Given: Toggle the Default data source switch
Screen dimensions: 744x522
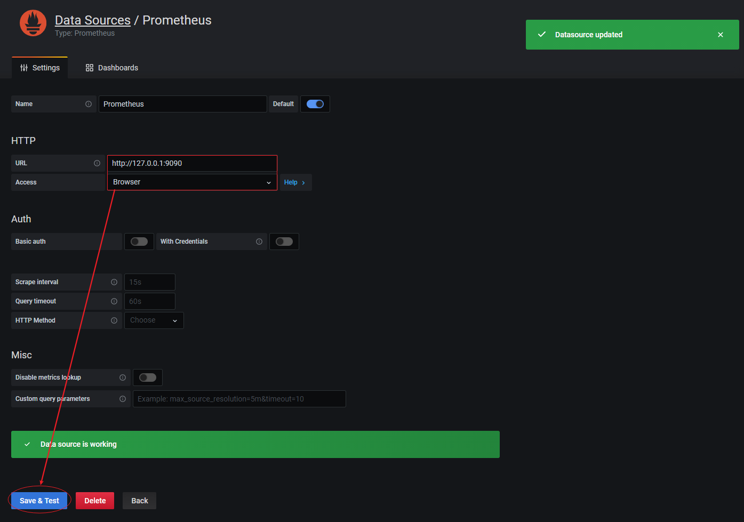Looking at the screenshot, I should pyautogui.click(x=315, y=104).
